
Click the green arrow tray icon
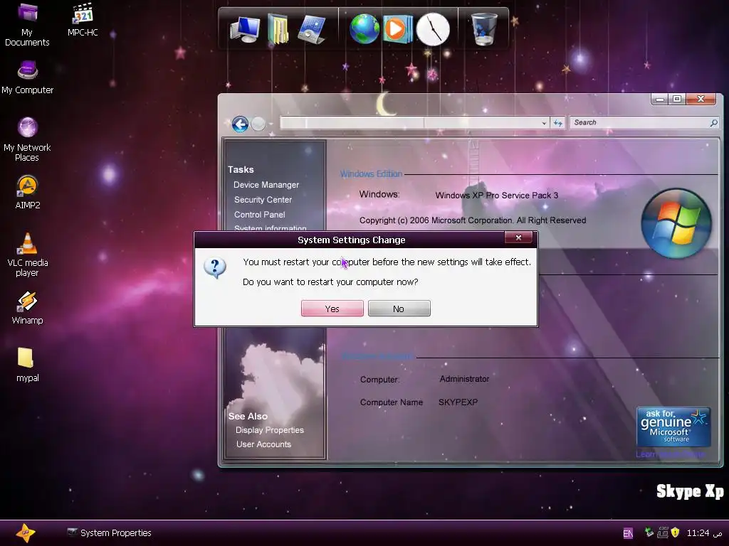[x=649, y=532]
